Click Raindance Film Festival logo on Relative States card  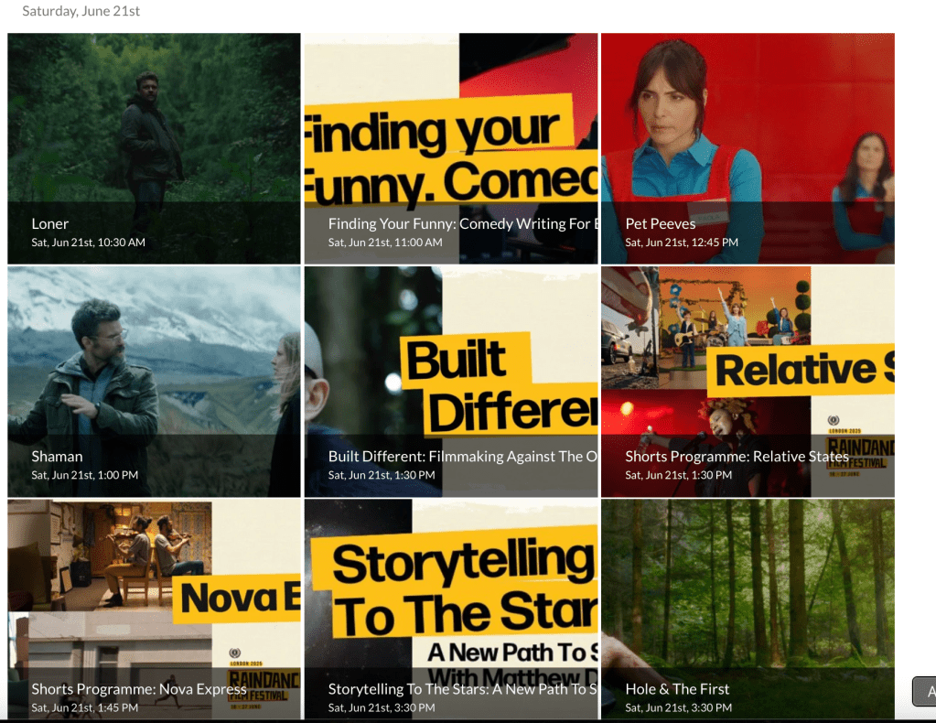pyautogui.click(x=859, y=448)
